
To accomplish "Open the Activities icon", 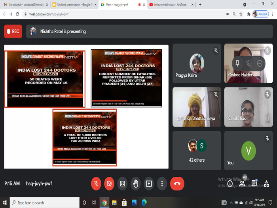I will 267,183.
